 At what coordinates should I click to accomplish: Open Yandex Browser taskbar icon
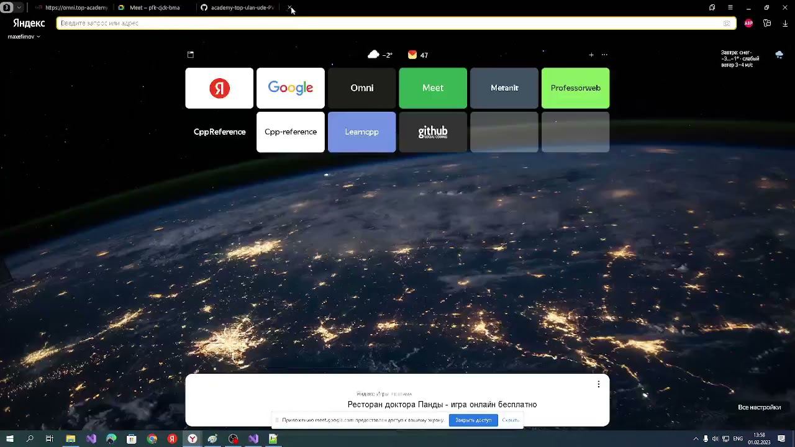pos(193,439)
